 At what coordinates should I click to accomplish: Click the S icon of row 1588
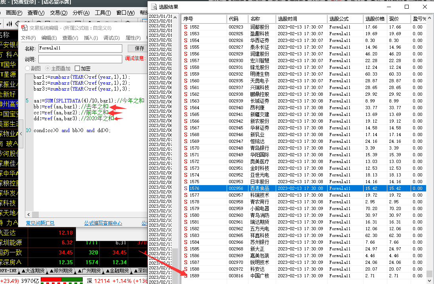(186, 269)
